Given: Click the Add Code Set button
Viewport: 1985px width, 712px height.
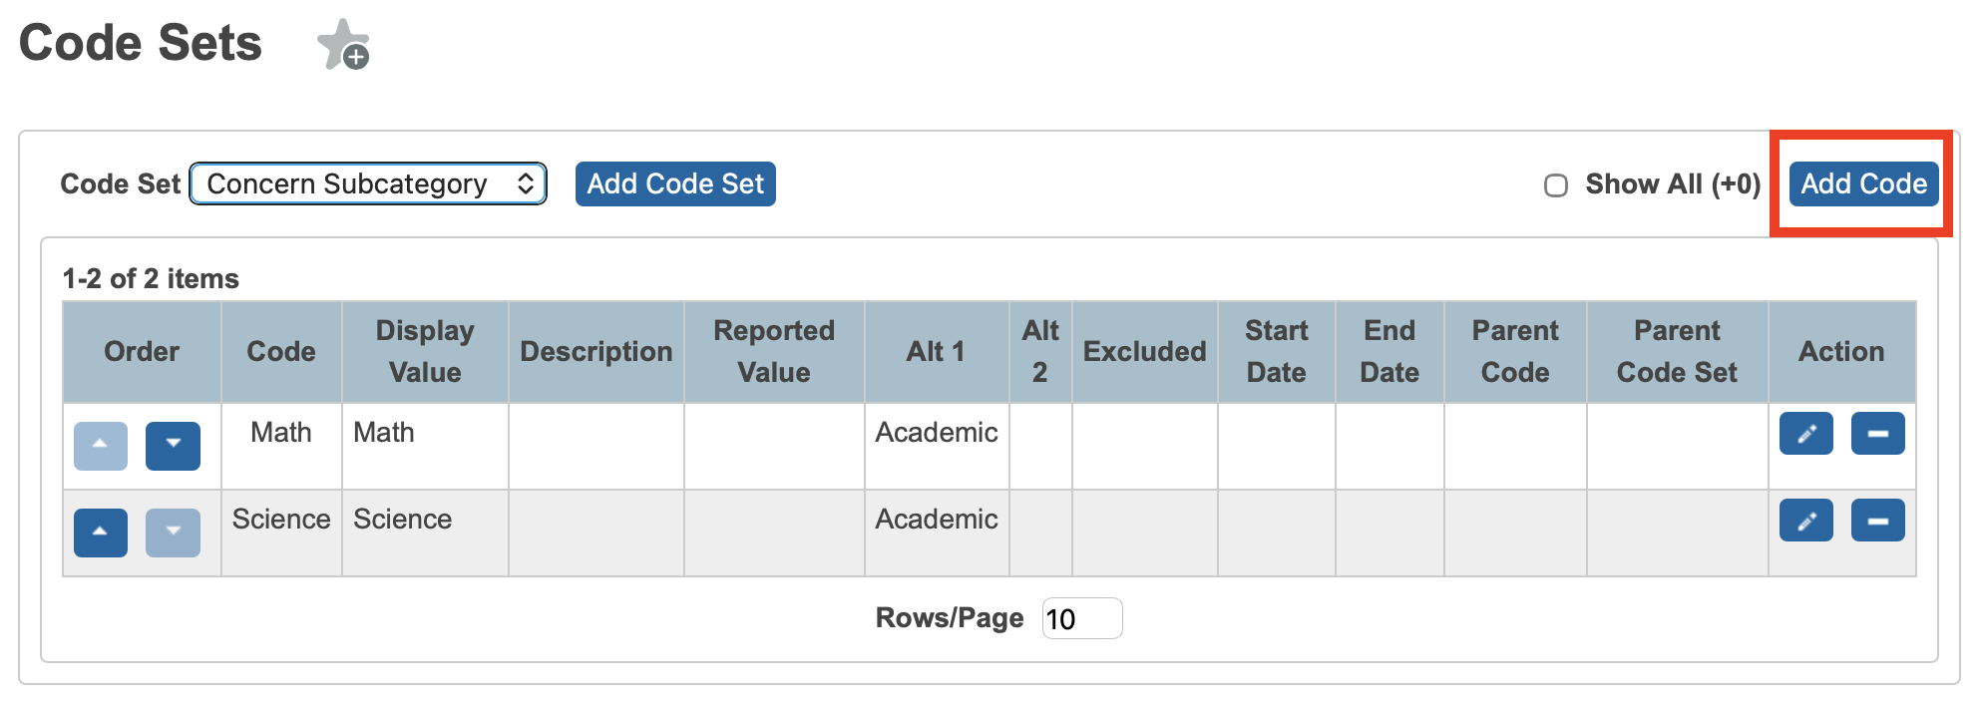Looking at the screenshot, I should [x=675, y=183].
